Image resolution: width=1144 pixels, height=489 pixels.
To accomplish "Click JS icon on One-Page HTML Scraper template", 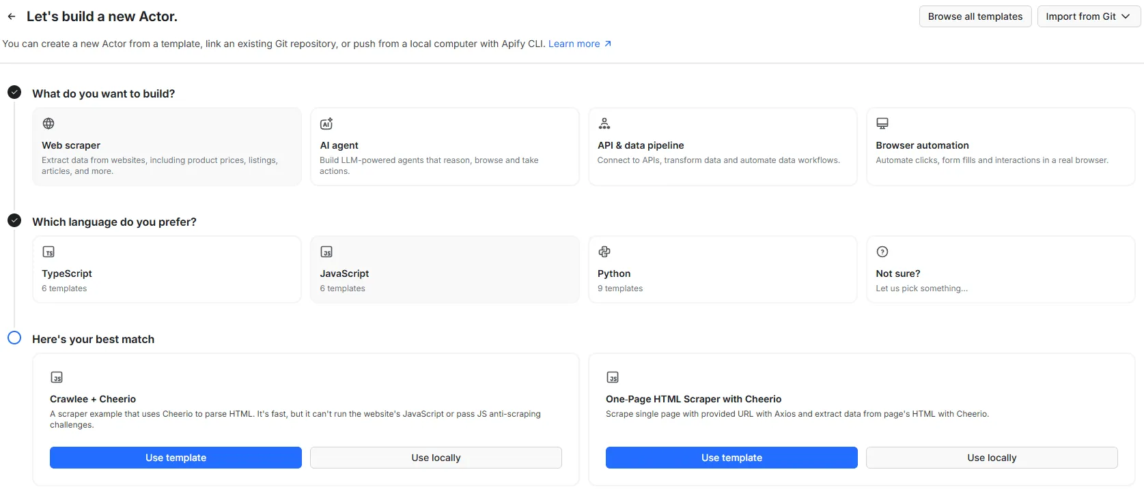I will (613, 377).
